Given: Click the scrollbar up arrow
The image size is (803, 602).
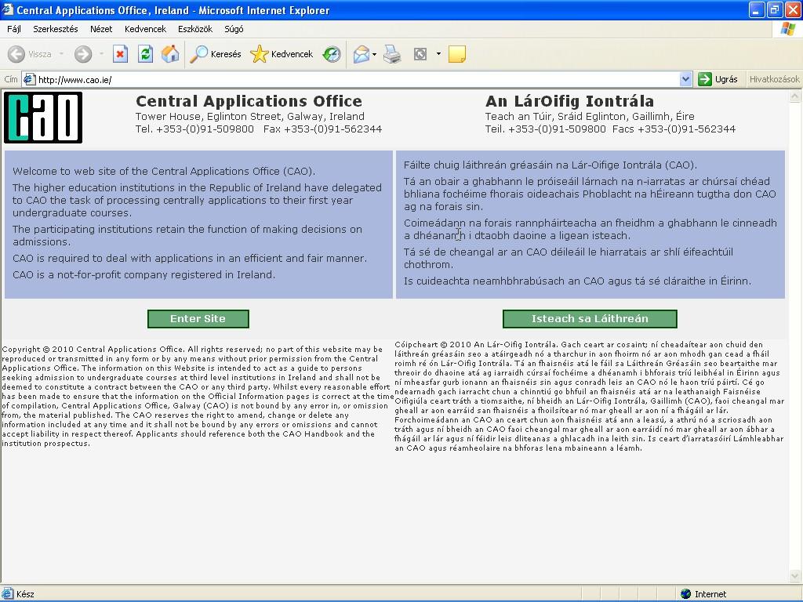Looking at the screenshot, I should (x=795, y=96).
